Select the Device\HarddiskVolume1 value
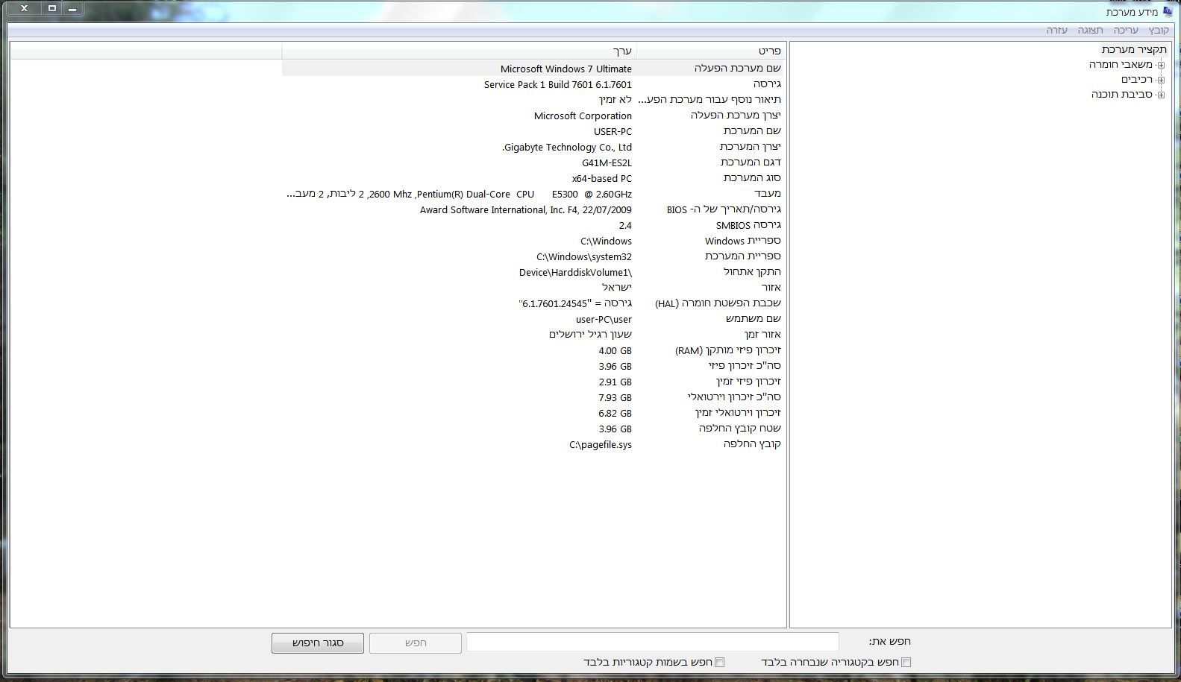This screenshot has height=682, width=1181. click(x=575, y=272)
